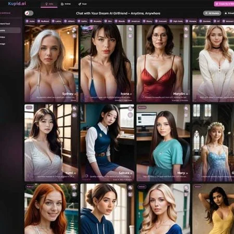Image resolution: width=234 pixels, height=234 pixels.
Task: Enable the Brunette filter chip
Action: (x=96, y=21)
